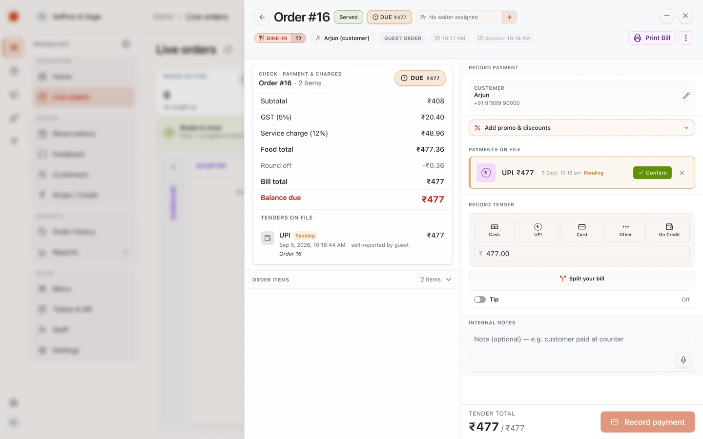
Task: Select UPI as tender type
Action: (538, 230)
